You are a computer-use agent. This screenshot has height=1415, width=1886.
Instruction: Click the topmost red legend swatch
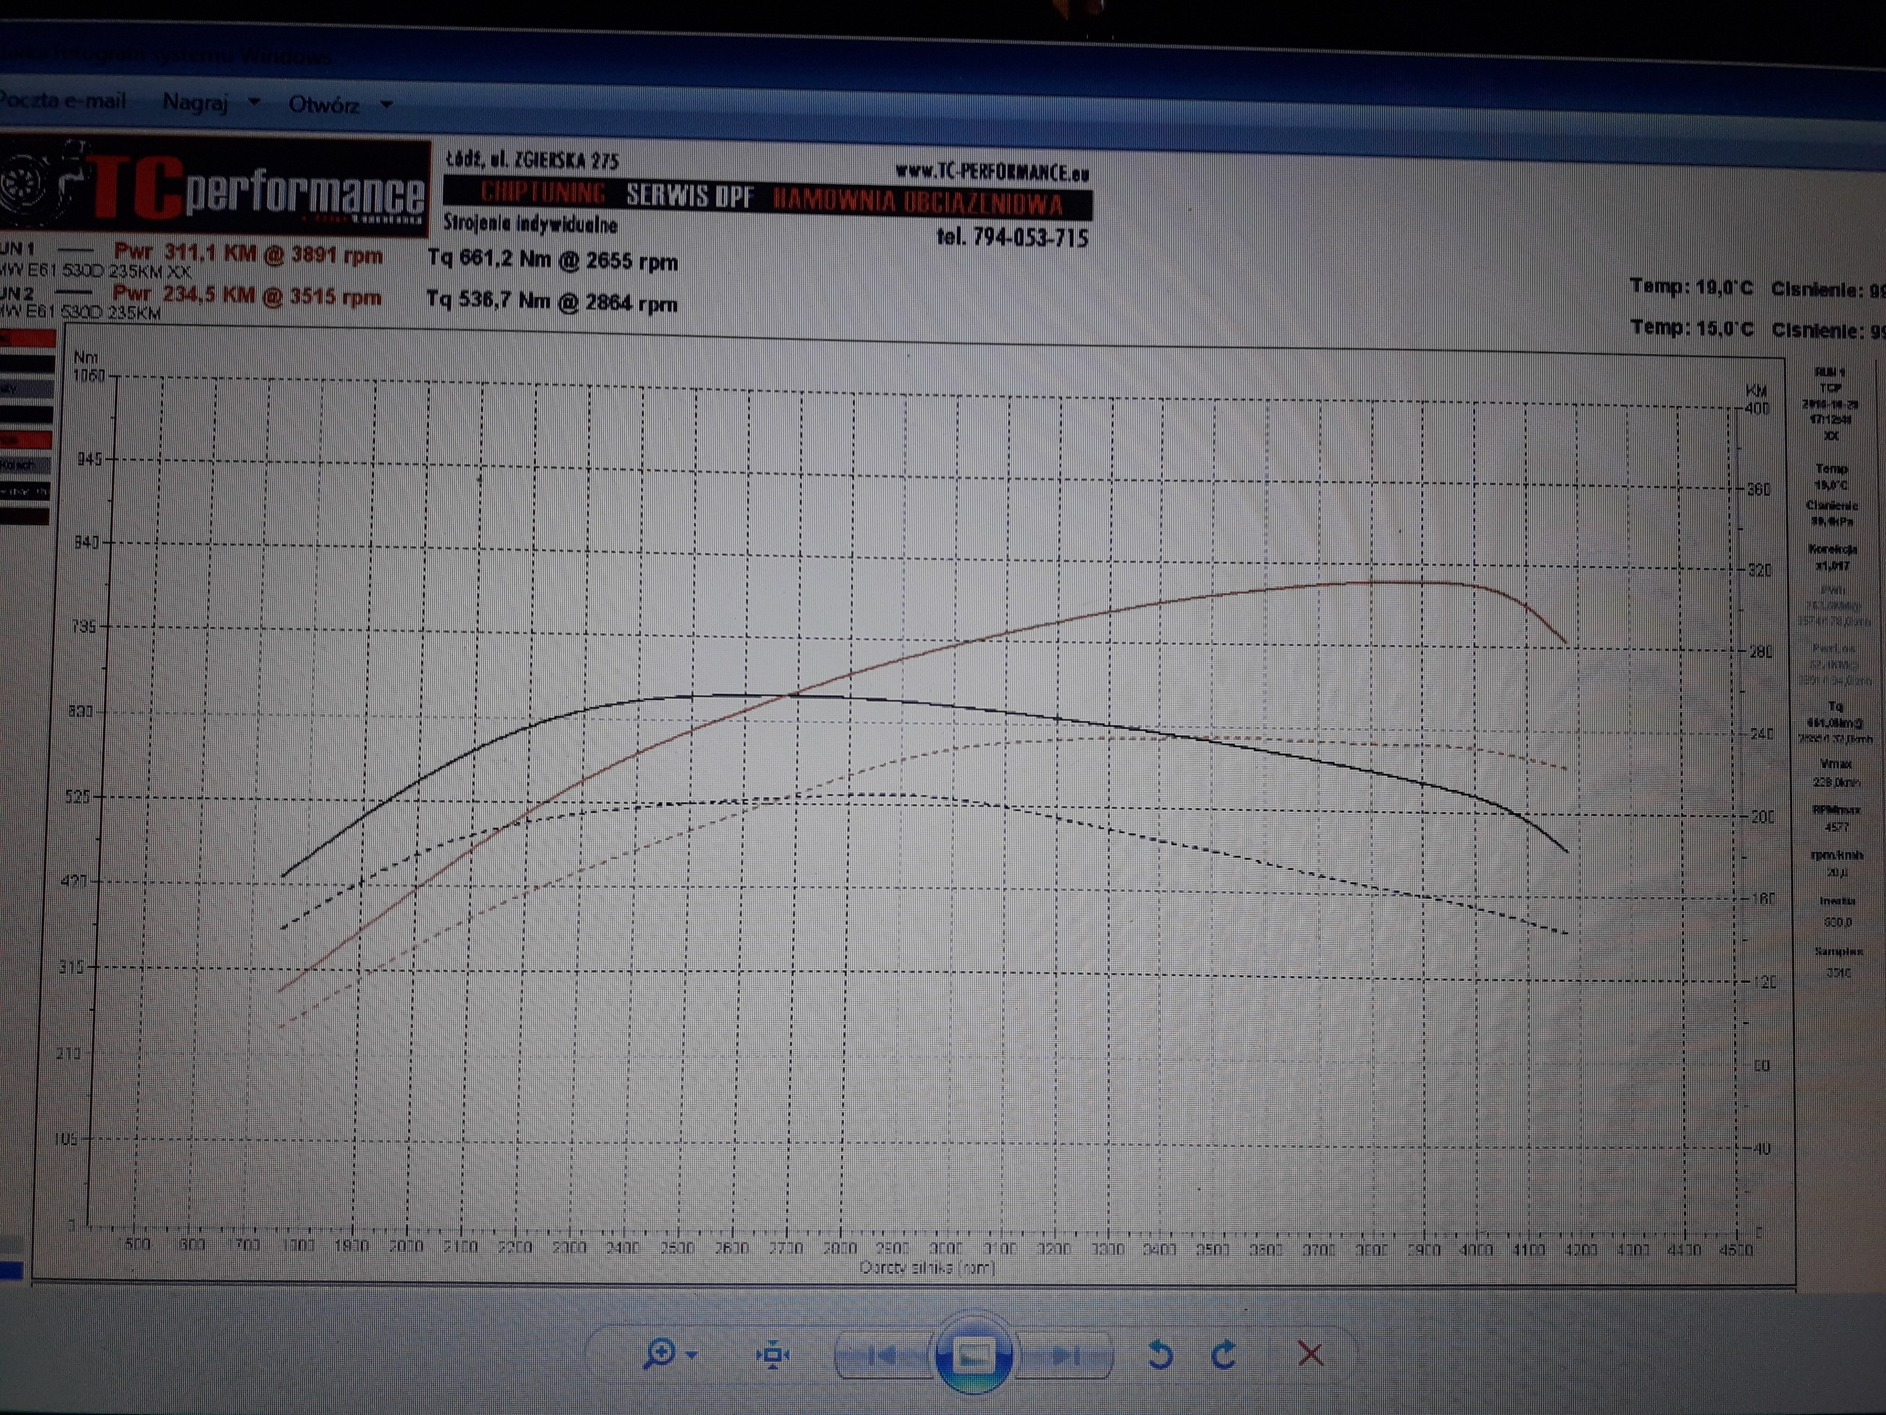[29, 339]
